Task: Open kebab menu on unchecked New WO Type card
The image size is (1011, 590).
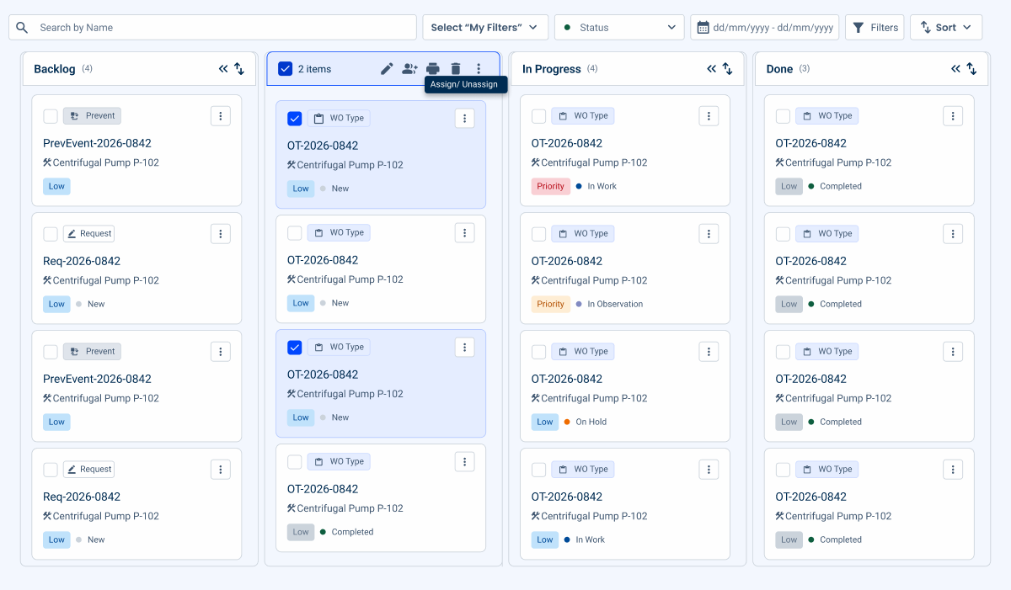Action: pyautogui.click(x=464, y=232)
